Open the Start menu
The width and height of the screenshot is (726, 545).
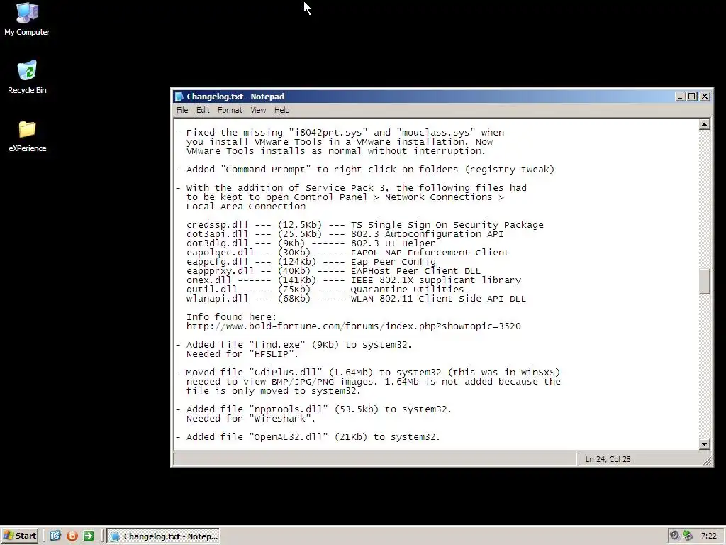19,536
